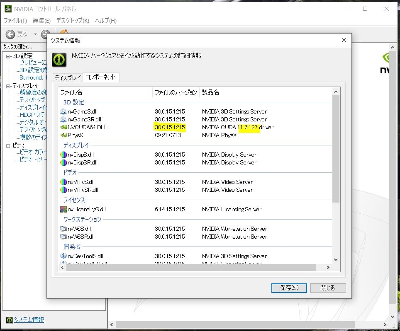Click the ライセンス group heading
400x331 pixels.
pyautogui.click(x=74, y=200)
